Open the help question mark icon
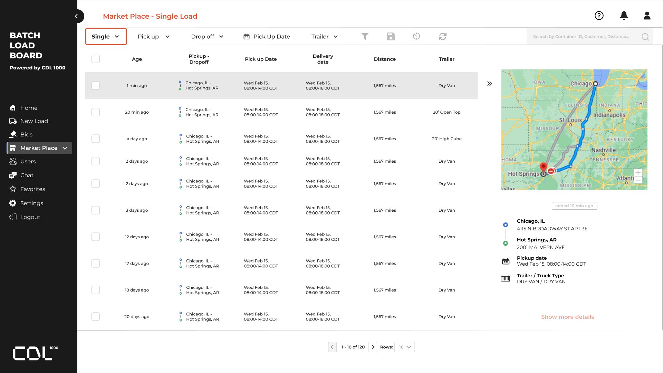Image resolution: width=663 pixels, height=373 pixels. pos(599,16)
